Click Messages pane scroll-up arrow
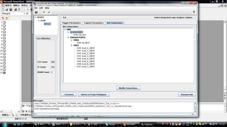 pos(195,103)
